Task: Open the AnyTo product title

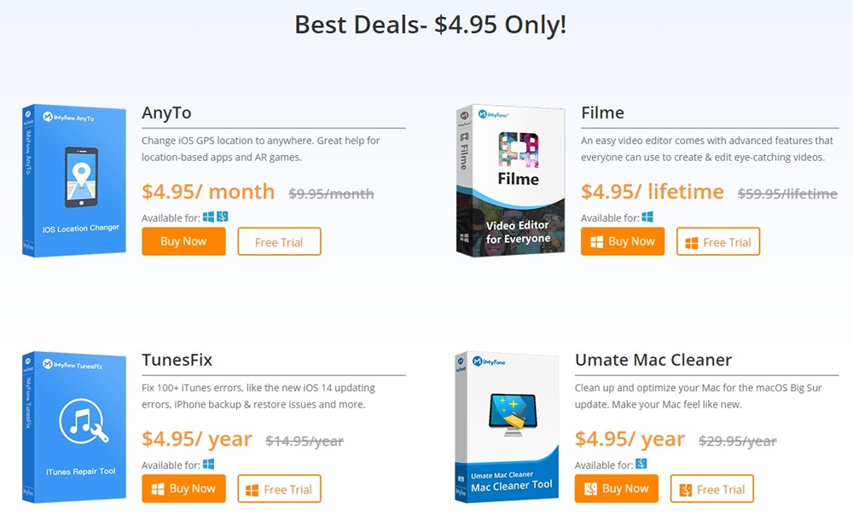Action: tap(166, 113)
